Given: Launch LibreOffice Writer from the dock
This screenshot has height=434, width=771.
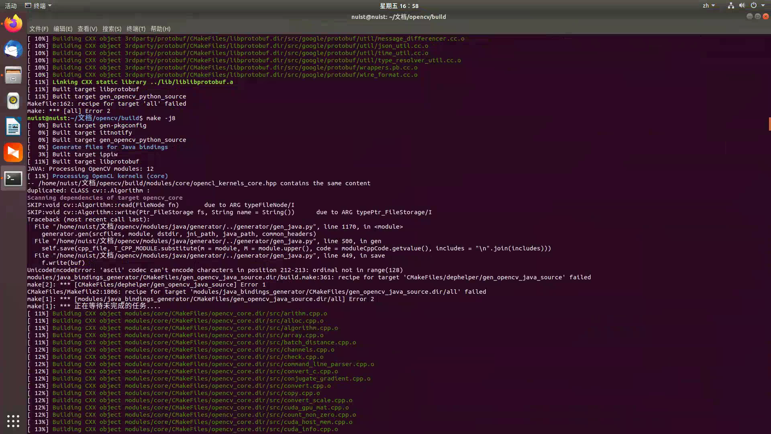Looking at the screenshot, I should click(x=13, y=127).
